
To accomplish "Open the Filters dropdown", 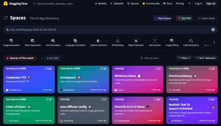I will [184, 58].
